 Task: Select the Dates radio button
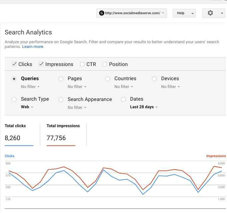(123, 99)
